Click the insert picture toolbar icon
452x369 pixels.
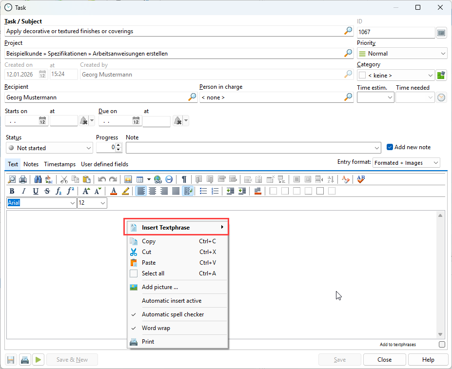point(128,179)
